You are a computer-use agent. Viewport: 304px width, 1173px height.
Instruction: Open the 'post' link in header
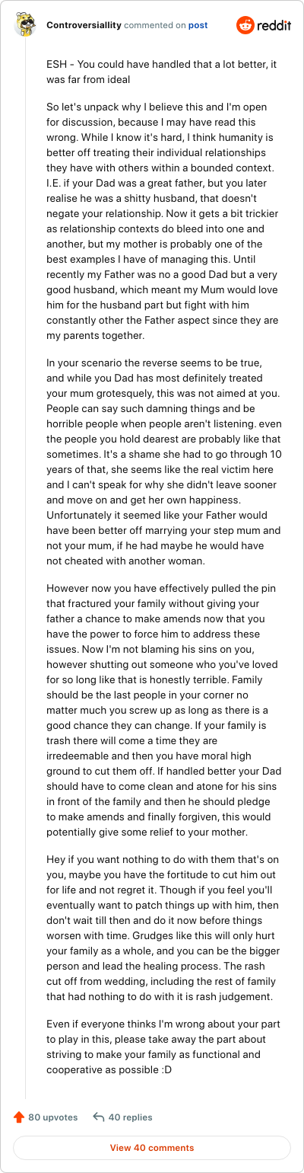pos(198,25)
